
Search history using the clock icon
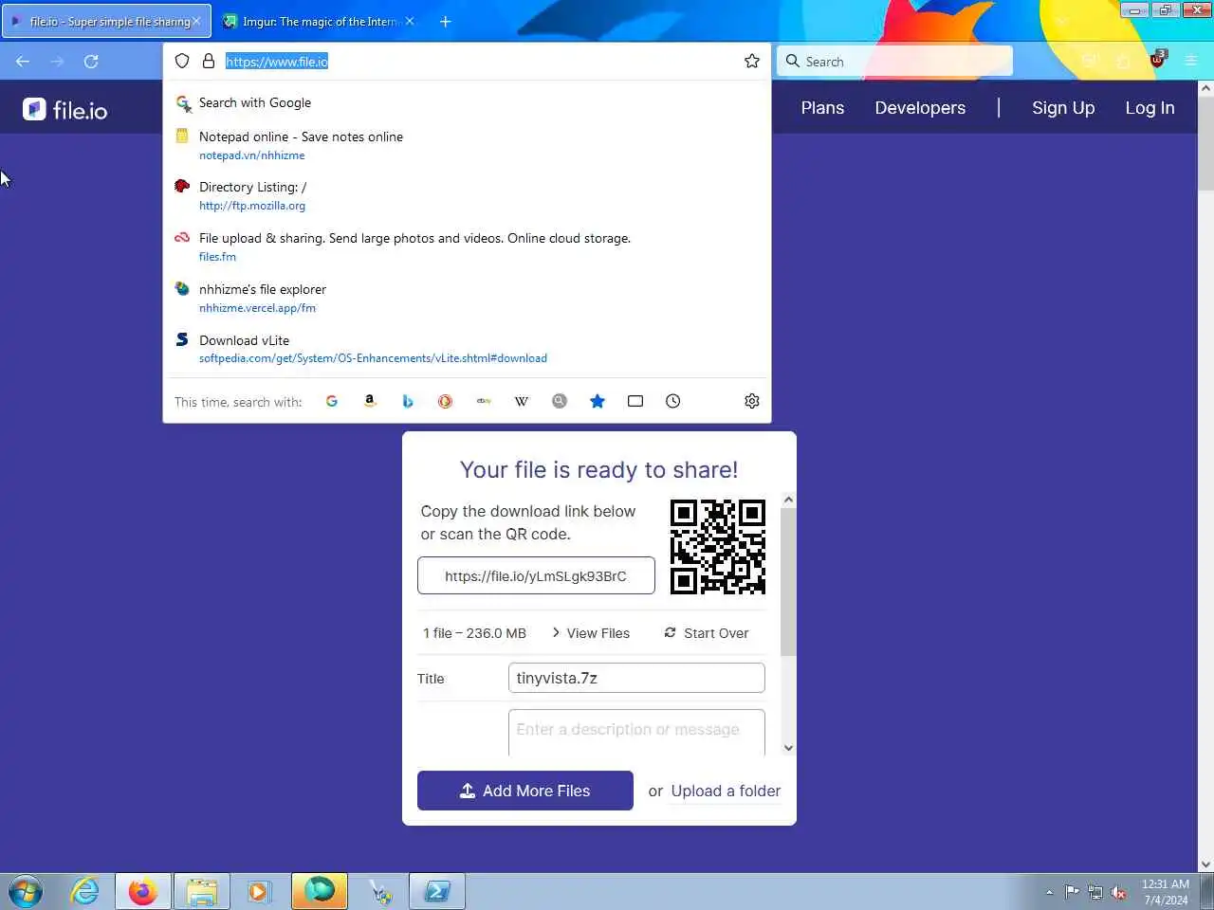click(x=673, y=401)
